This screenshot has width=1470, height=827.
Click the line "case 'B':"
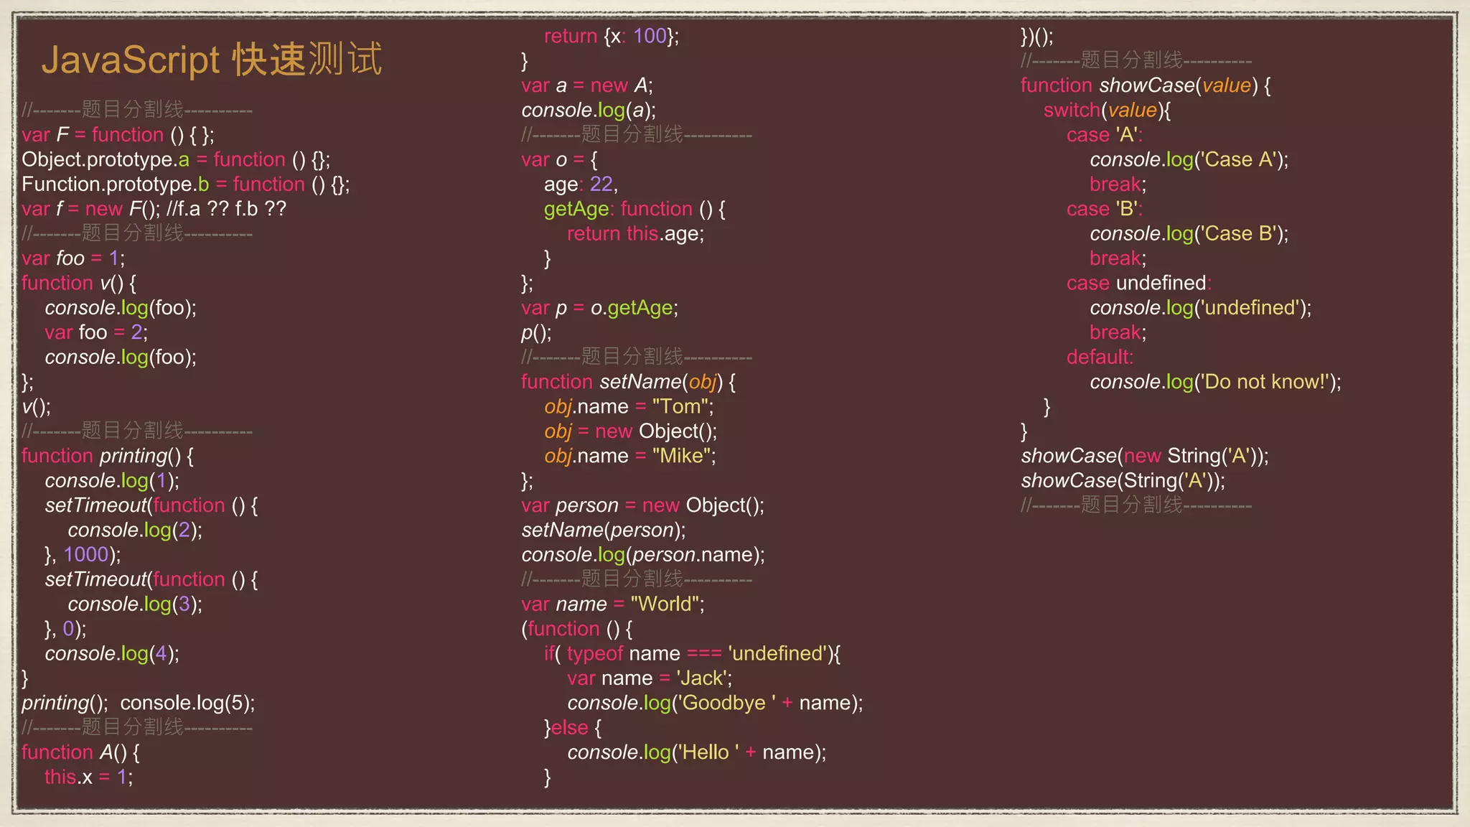(x=1105, y=209)
